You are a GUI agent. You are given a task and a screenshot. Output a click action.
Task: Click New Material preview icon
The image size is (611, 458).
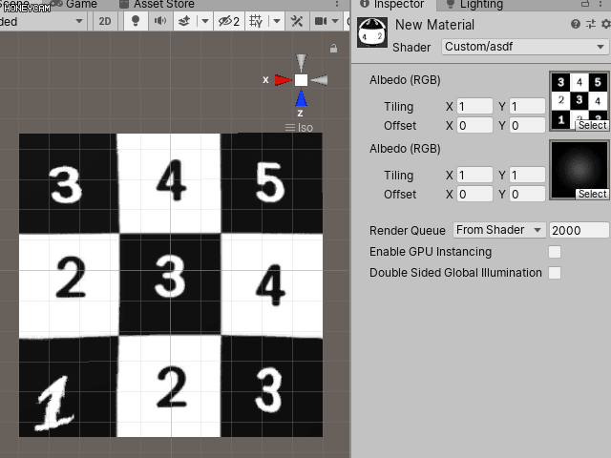[372, 32]
